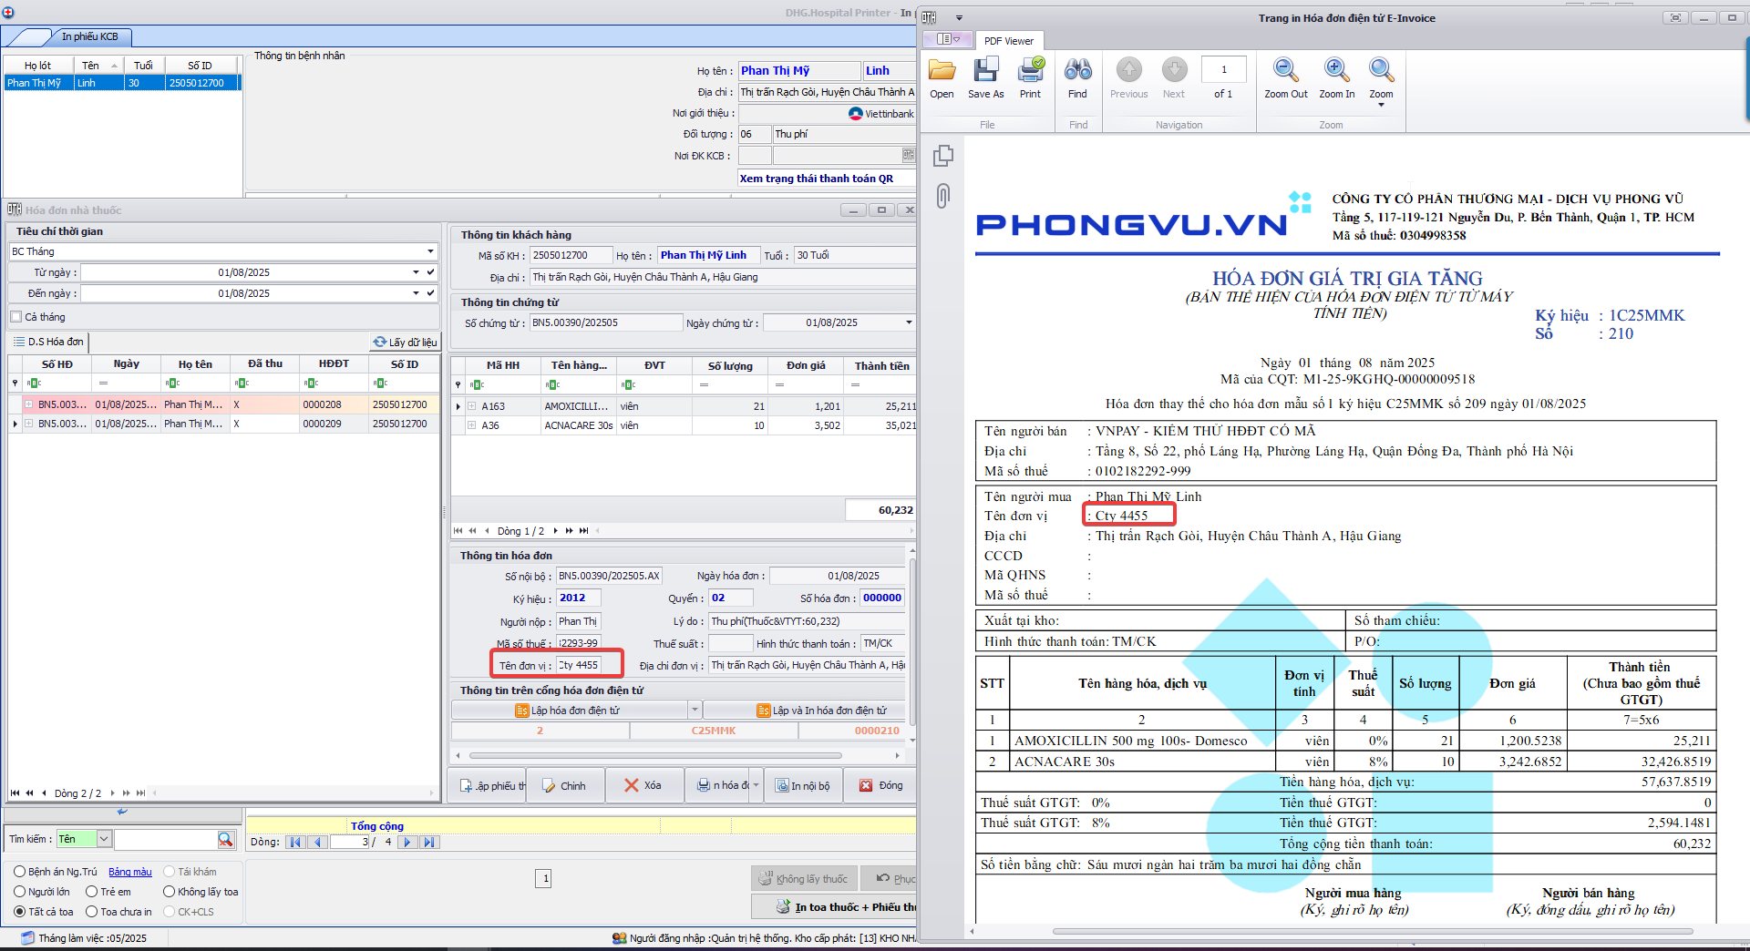Click Xem trạng thái thanh toán QR
This screenshot has height=951, width=1750.
click(x=817, y=179)
